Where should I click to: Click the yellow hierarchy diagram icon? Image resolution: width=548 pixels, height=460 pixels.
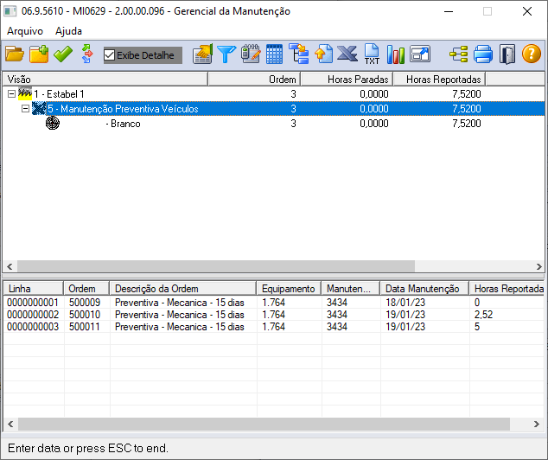tap(458, 54)
